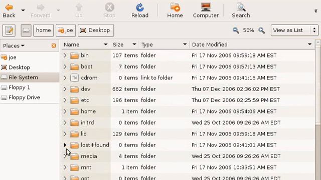Open the Computer toolbar icon
This screenshot has height=180, width=321.
click(206, 7)
